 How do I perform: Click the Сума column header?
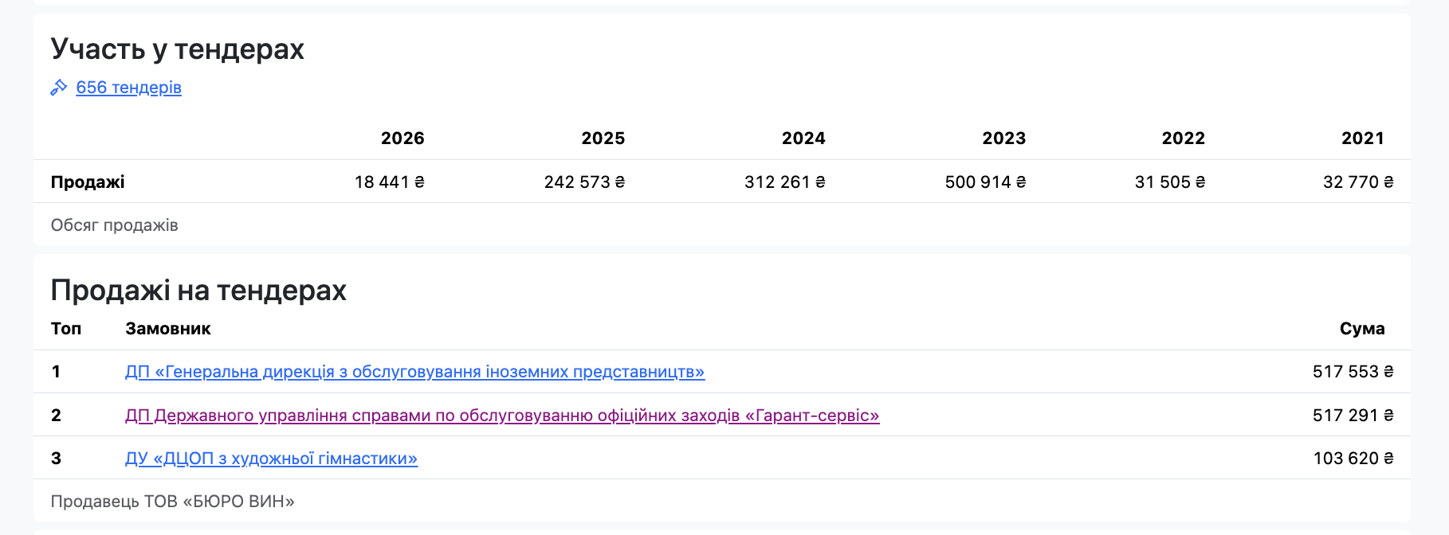point(1362,329)
